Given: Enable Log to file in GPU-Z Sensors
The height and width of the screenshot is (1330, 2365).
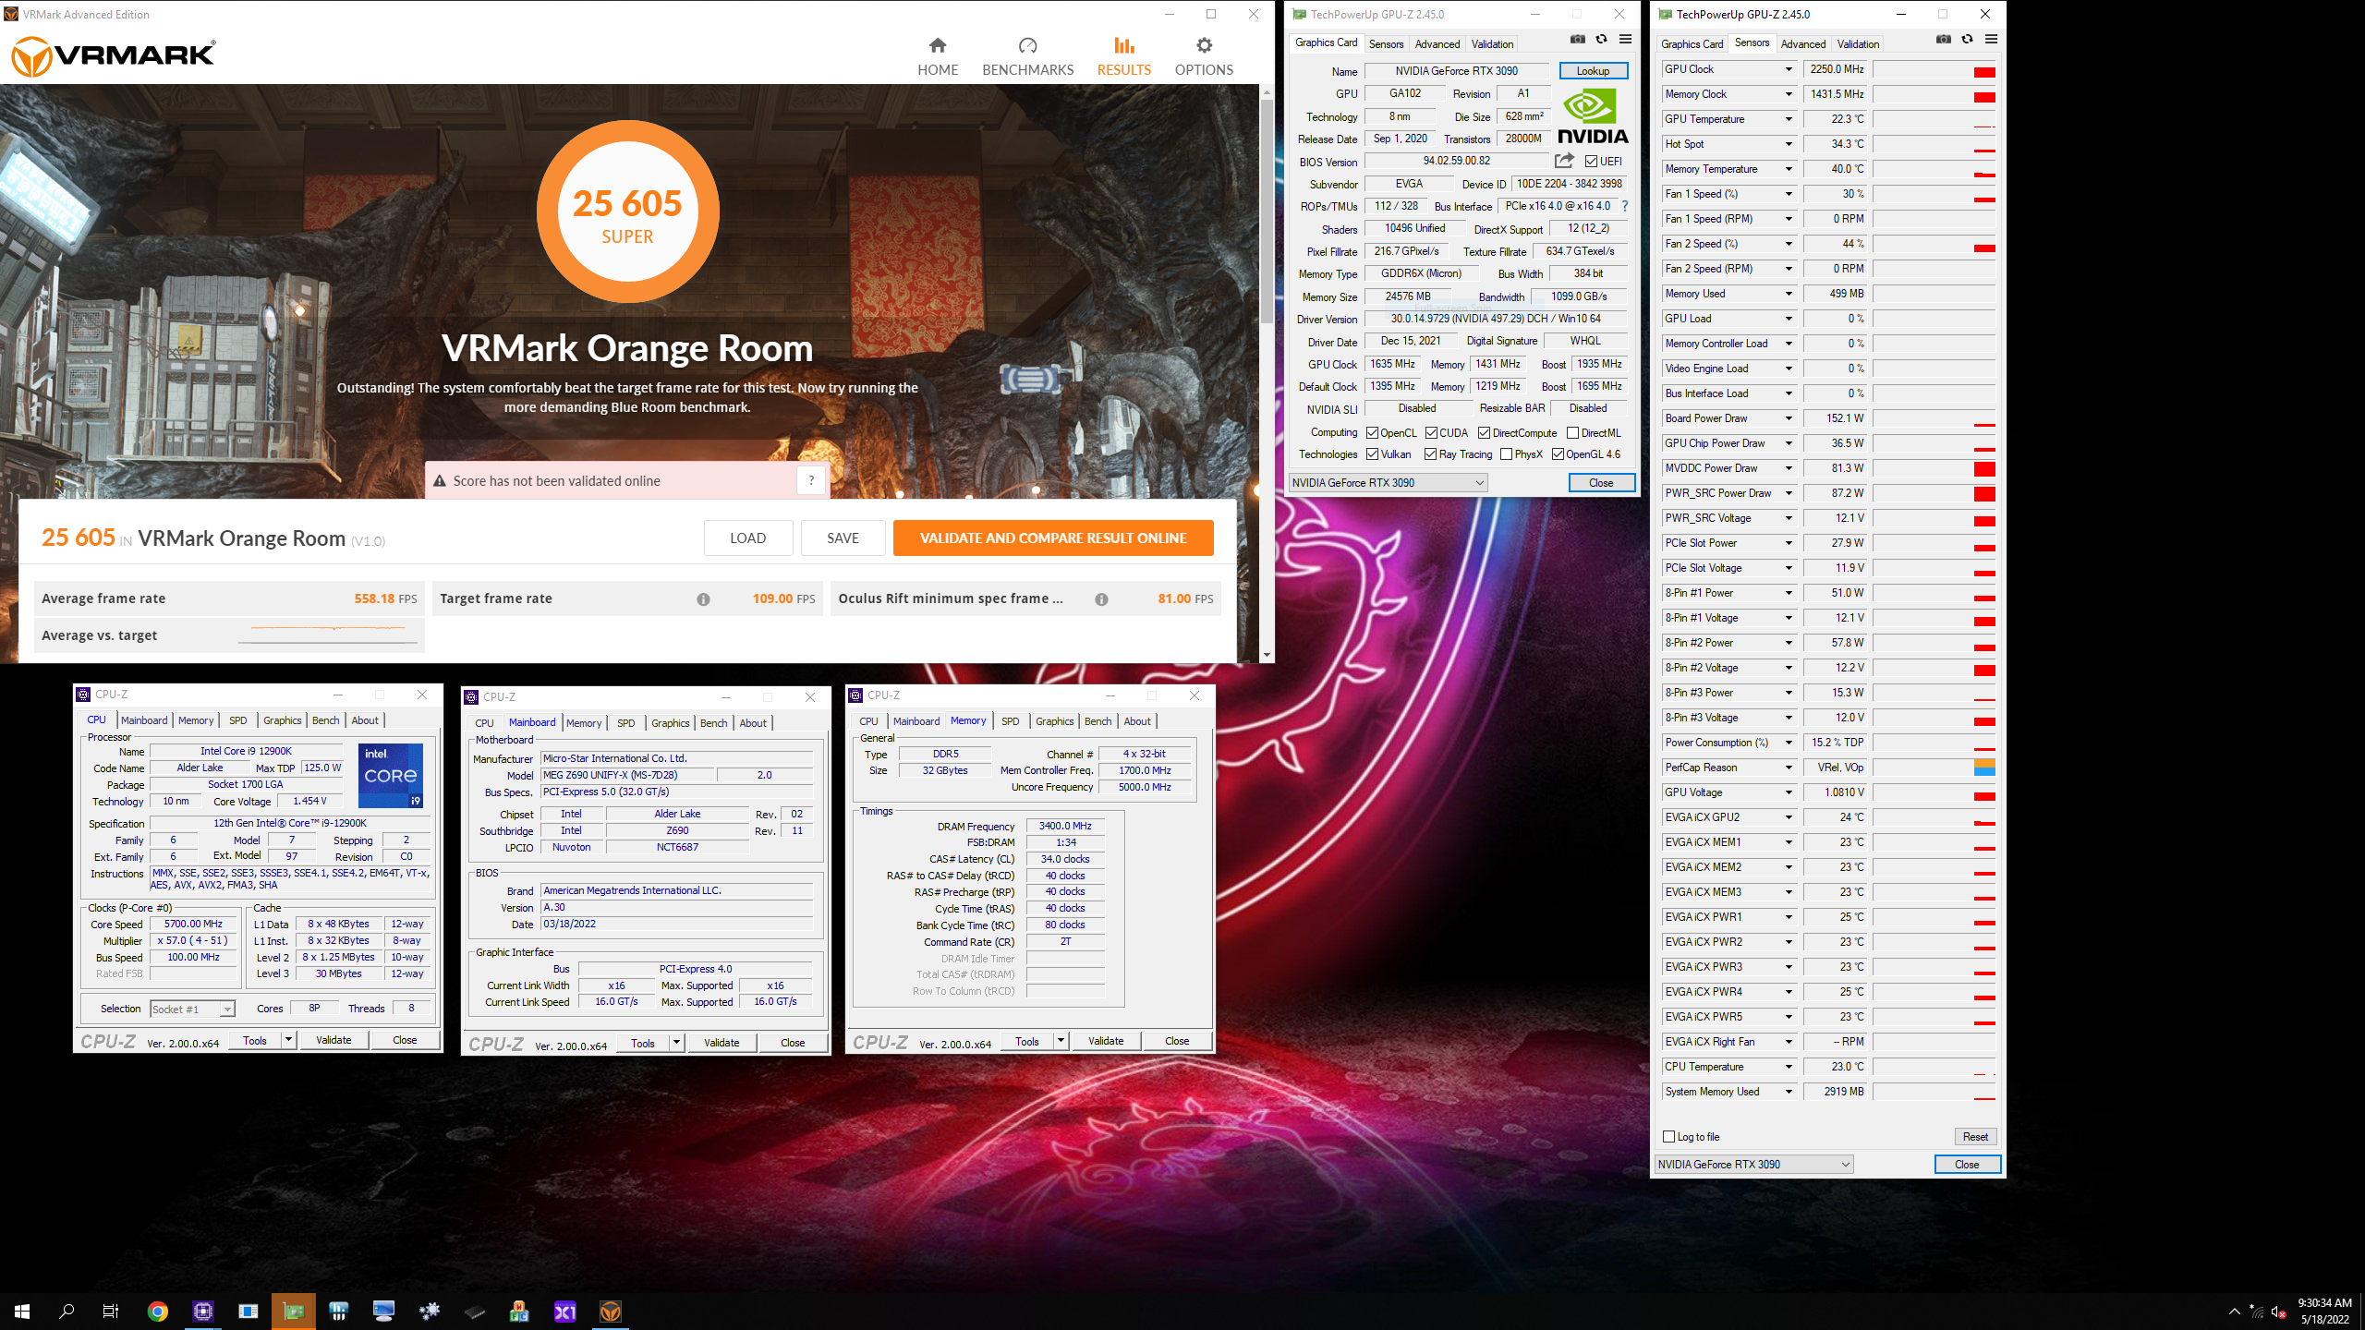Looking at the screenshot, I should (x=1669, y=1137).
